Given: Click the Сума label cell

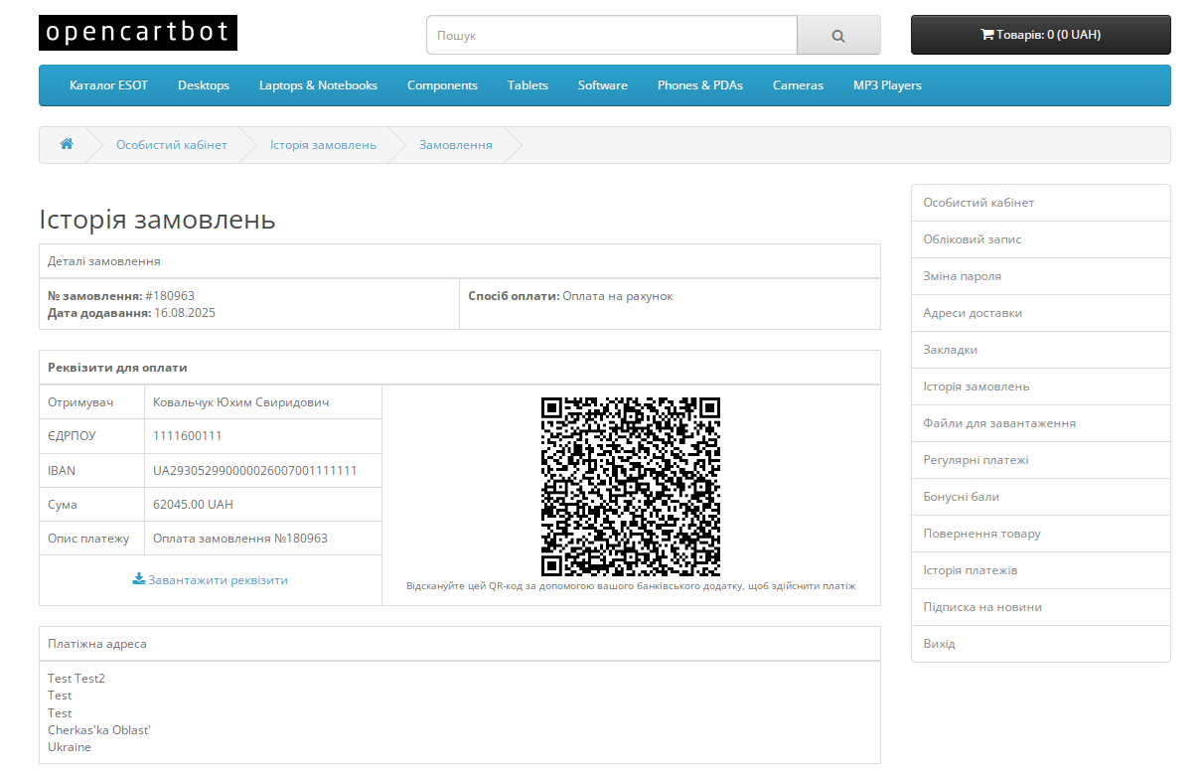Looking at the screenshot, I should pyautogui.click(x=91, y=504).
